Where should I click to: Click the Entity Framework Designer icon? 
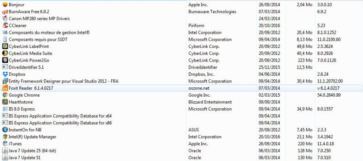pyautogui.click(x=4, y=81)
